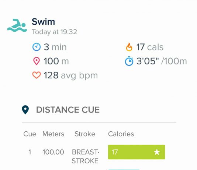Select the pink location pin distance icon
The image size is (197, 170).
tap(37, 61)
